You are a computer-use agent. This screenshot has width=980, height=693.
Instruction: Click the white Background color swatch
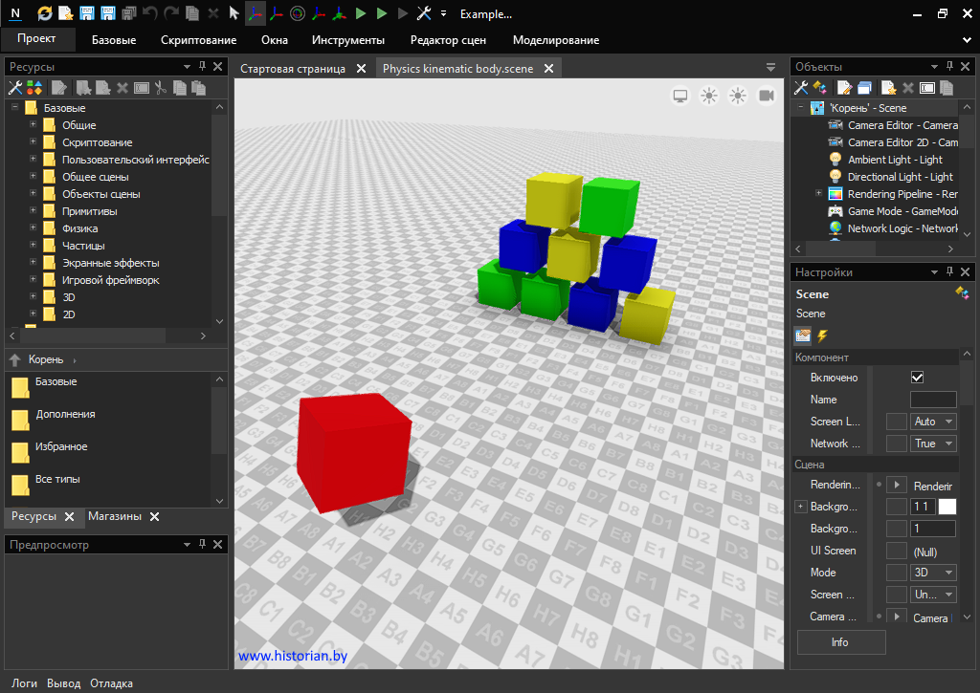(x=947, y=507)
